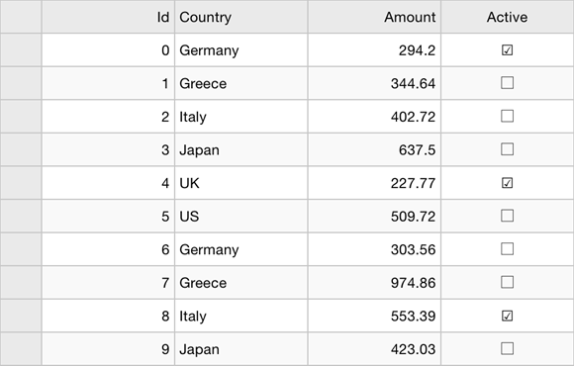574x366 pixels.
Task: Select the amount cell 974.86
Action: point(374,283)
